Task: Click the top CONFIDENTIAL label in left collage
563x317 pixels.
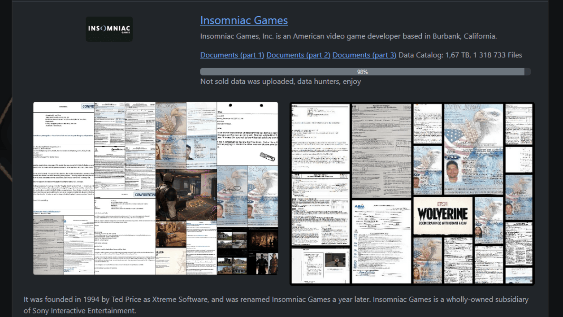Action: pos(87,107)
